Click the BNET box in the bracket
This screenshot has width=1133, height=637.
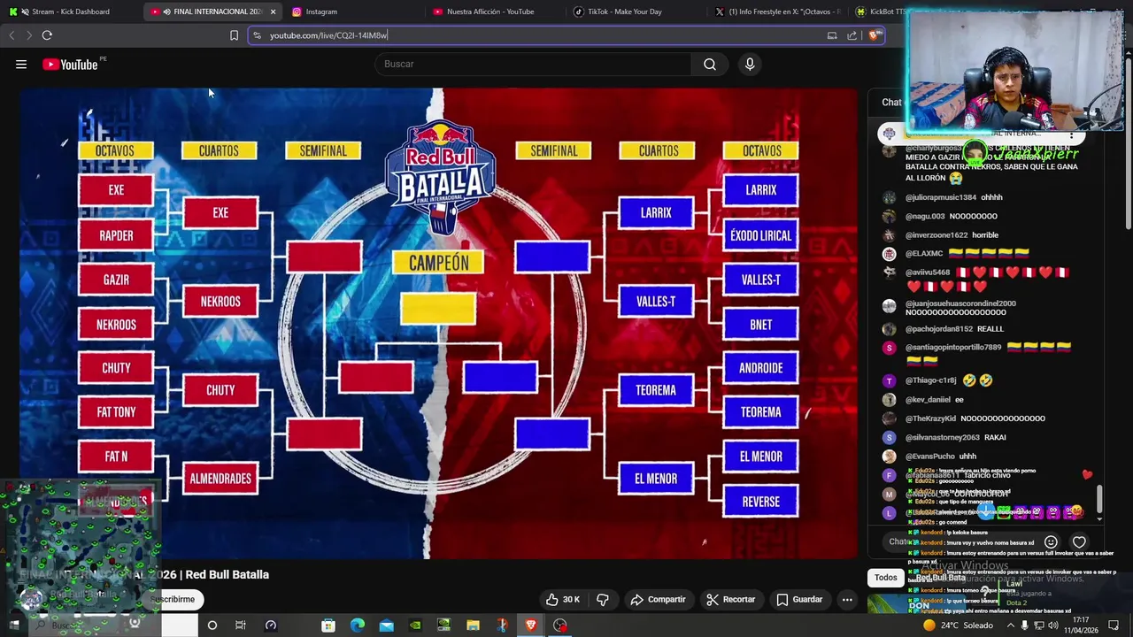[x=761, y=325]
